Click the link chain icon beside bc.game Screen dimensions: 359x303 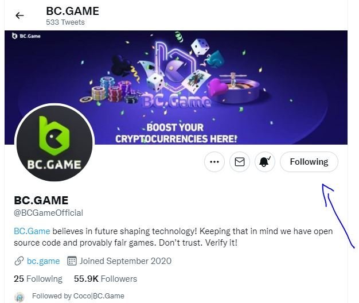point(18,261)
